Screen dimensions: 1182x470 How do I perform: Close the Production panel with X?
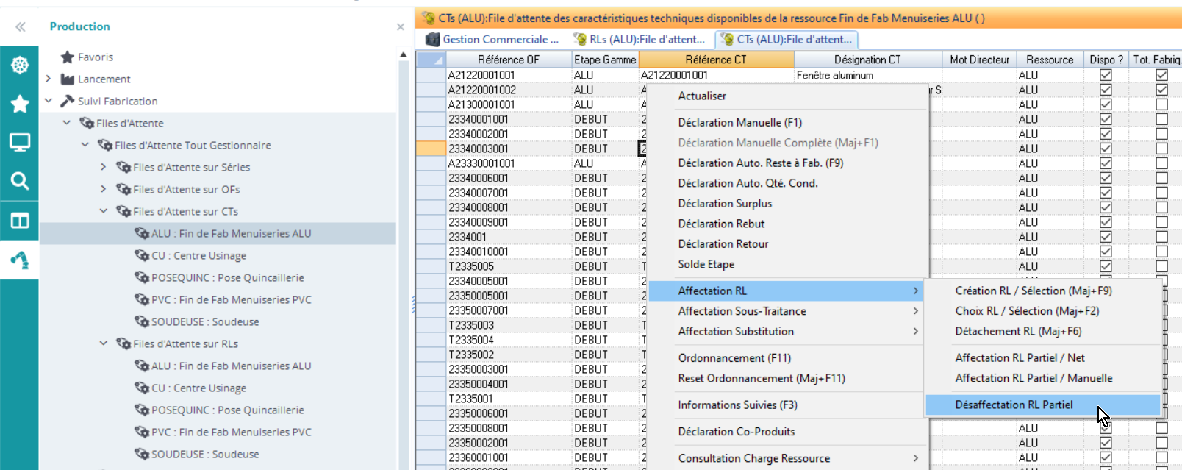click(401, 27)
